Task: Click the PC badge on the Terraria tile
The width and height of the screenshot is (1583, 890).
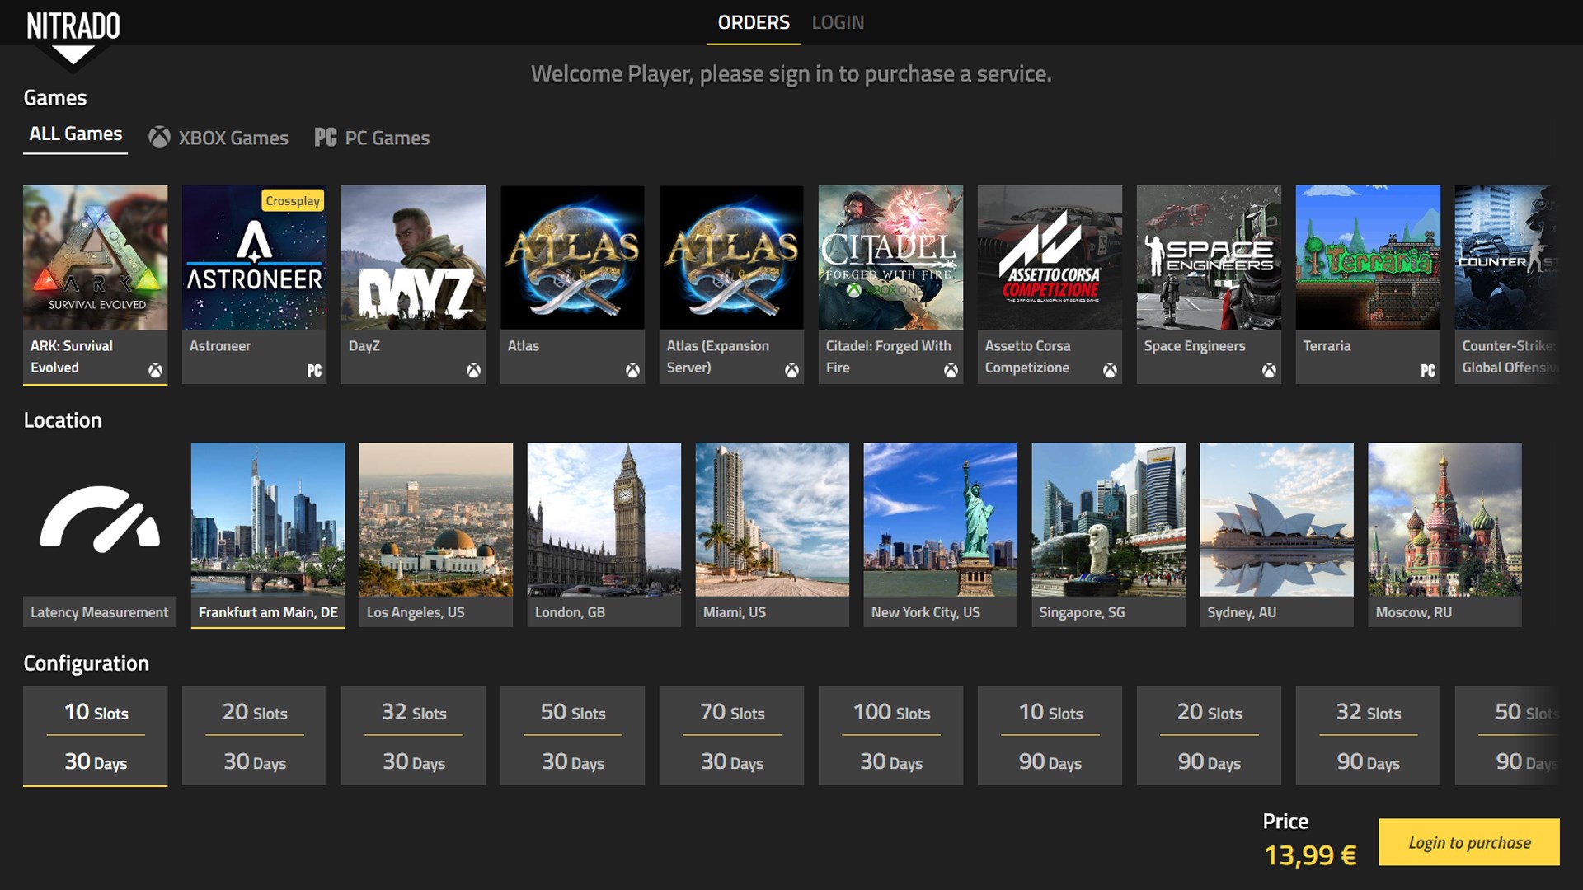Action: click(x=1428, y=371)
